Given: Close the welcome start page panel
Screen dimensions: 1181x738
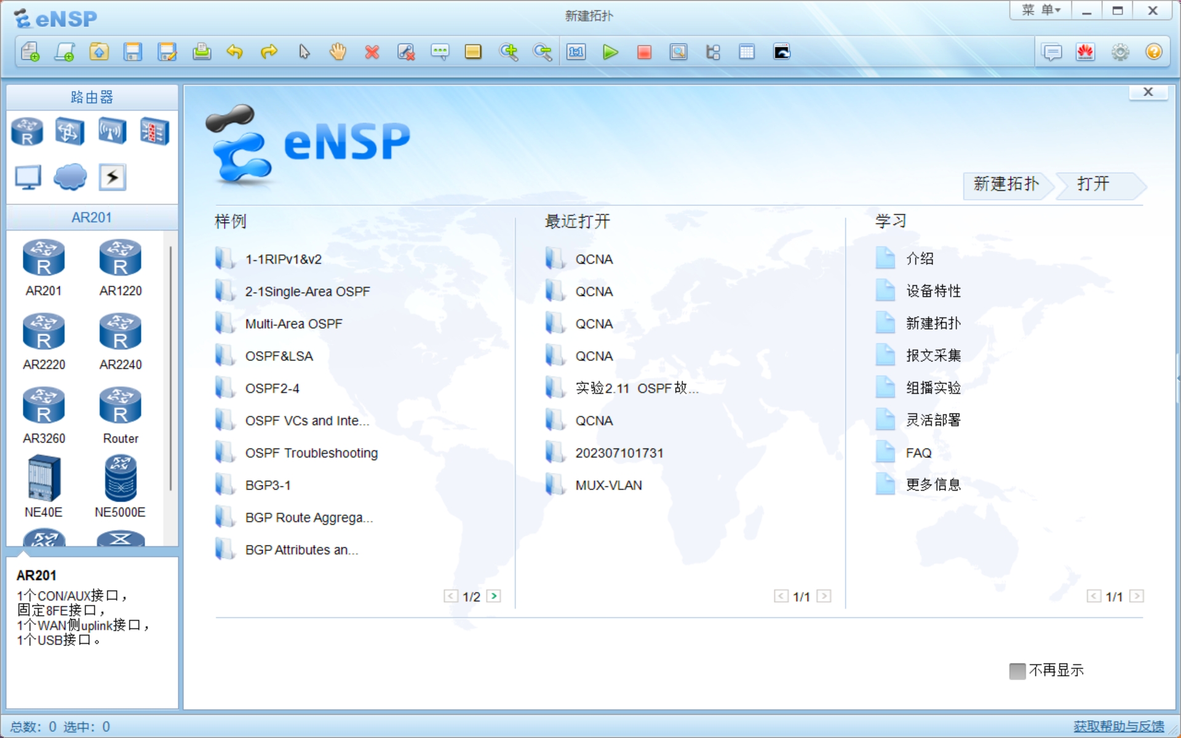Looking at the screenshot, I should 1148,92.
